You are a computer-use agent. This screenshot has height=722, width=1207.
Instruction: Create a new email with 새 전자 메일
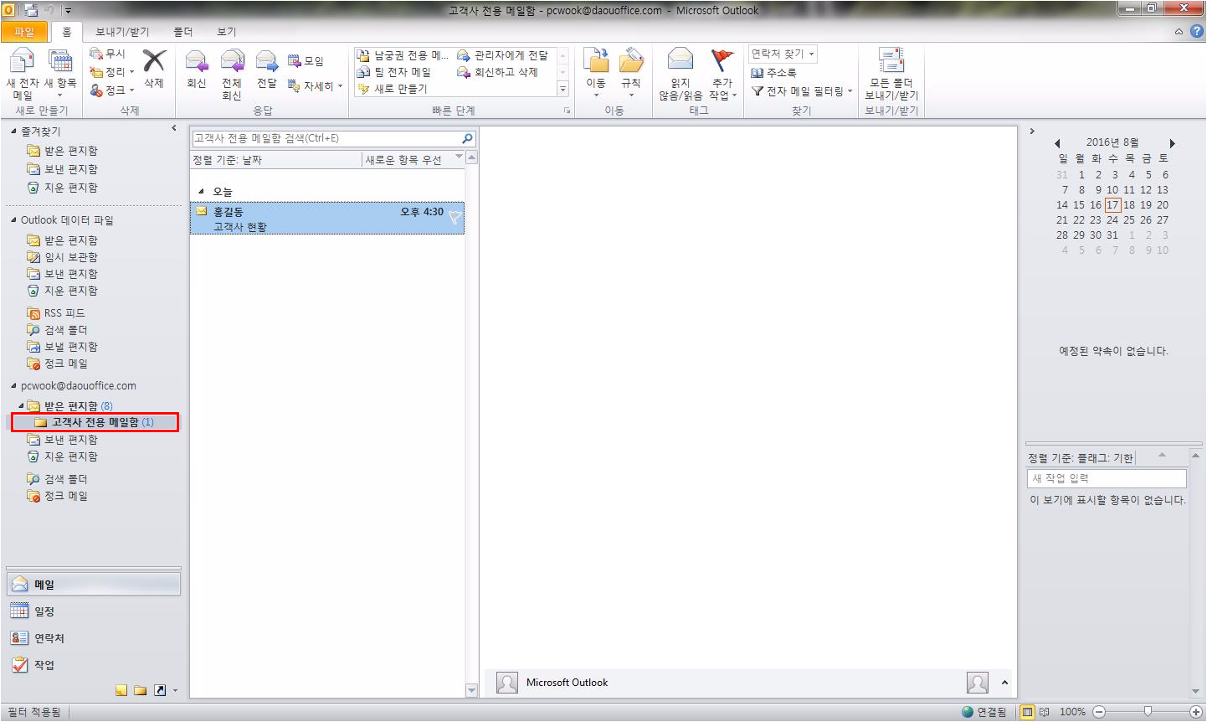(23, 75)
